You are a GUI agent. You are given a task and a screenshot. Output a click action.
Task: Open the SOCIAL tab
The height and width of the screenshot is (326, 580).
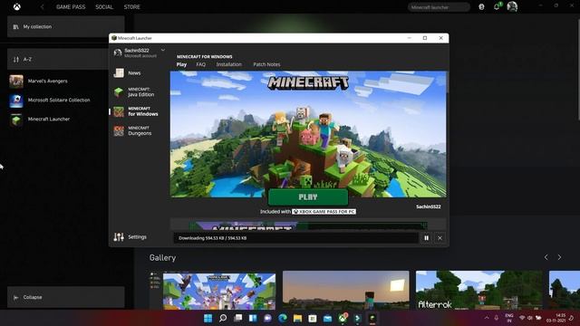pos(104,6)
